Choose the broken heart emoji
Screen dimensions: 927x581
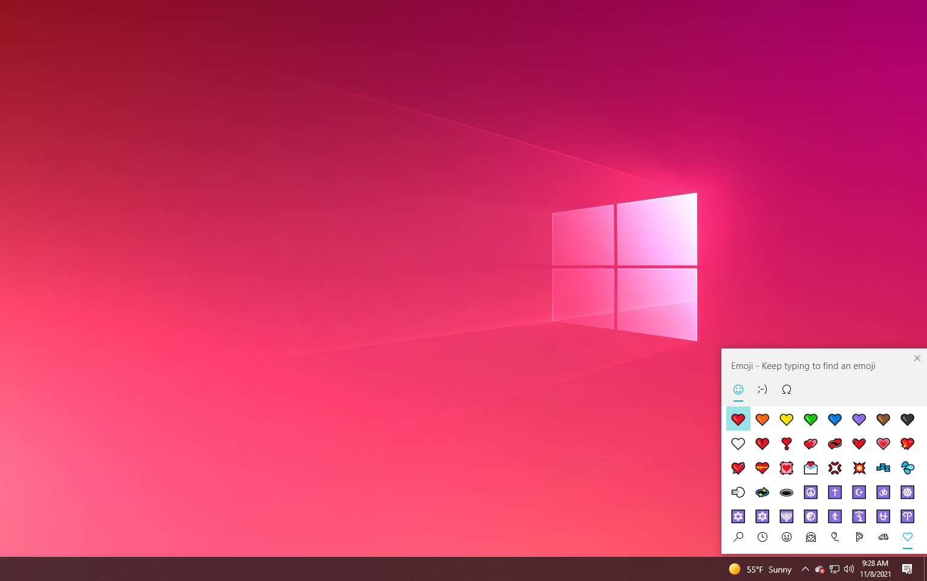pos(763,444)
